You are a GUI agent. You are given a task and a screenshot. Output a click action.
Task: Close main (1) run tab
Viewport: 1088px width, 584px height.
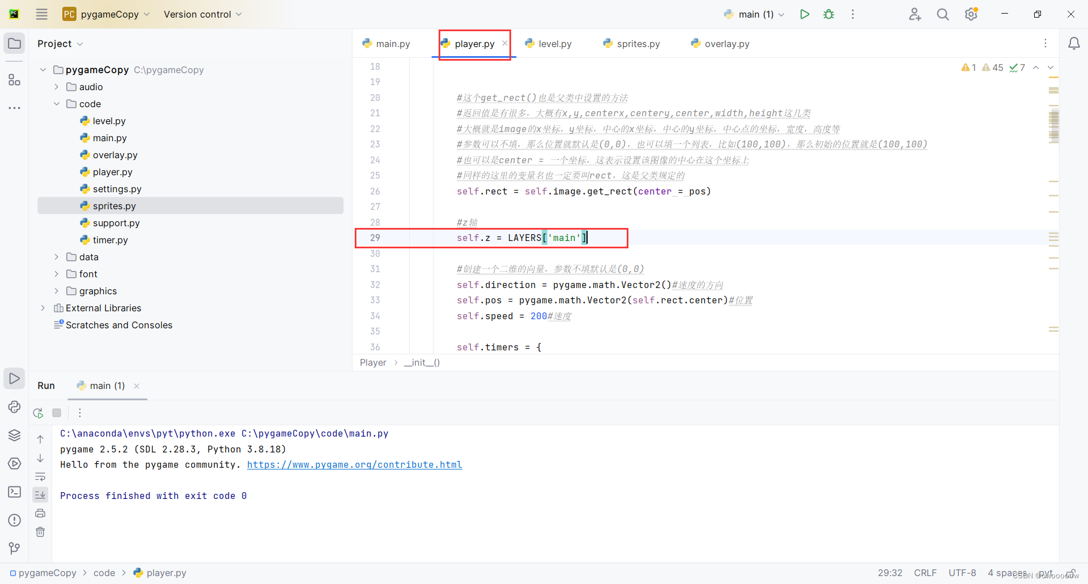[137, 386]
